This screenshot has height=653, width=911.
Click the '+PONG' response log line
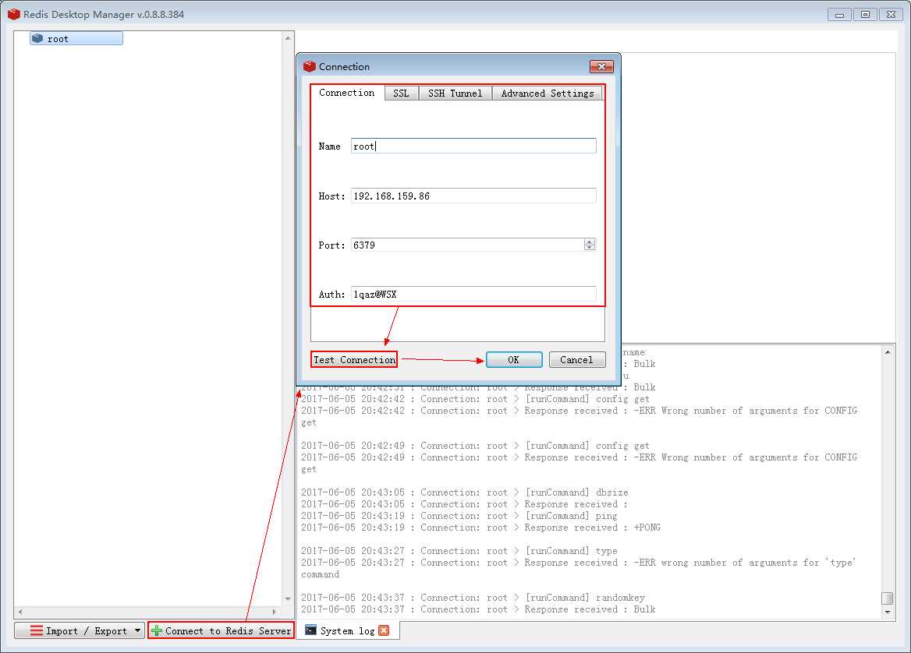point(480,528)
